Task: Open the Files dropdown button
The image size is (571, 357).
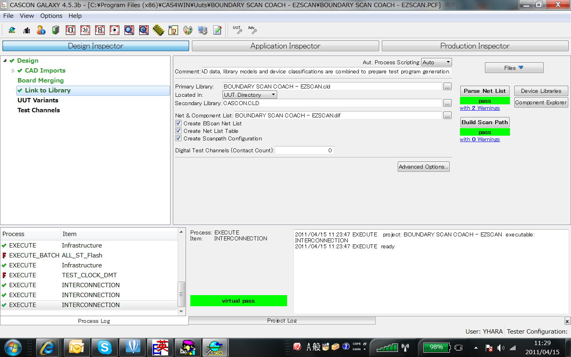Action: (514, 68)
